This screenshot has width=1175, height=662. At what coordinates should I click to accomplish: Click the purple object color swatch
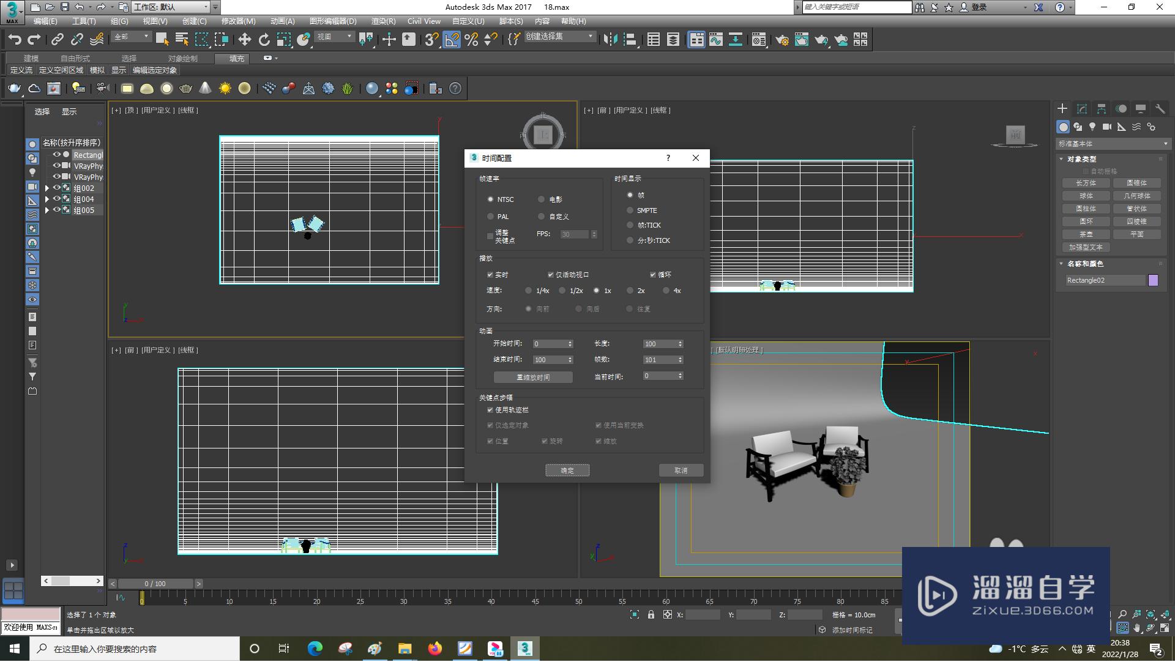pos(1154,280)
